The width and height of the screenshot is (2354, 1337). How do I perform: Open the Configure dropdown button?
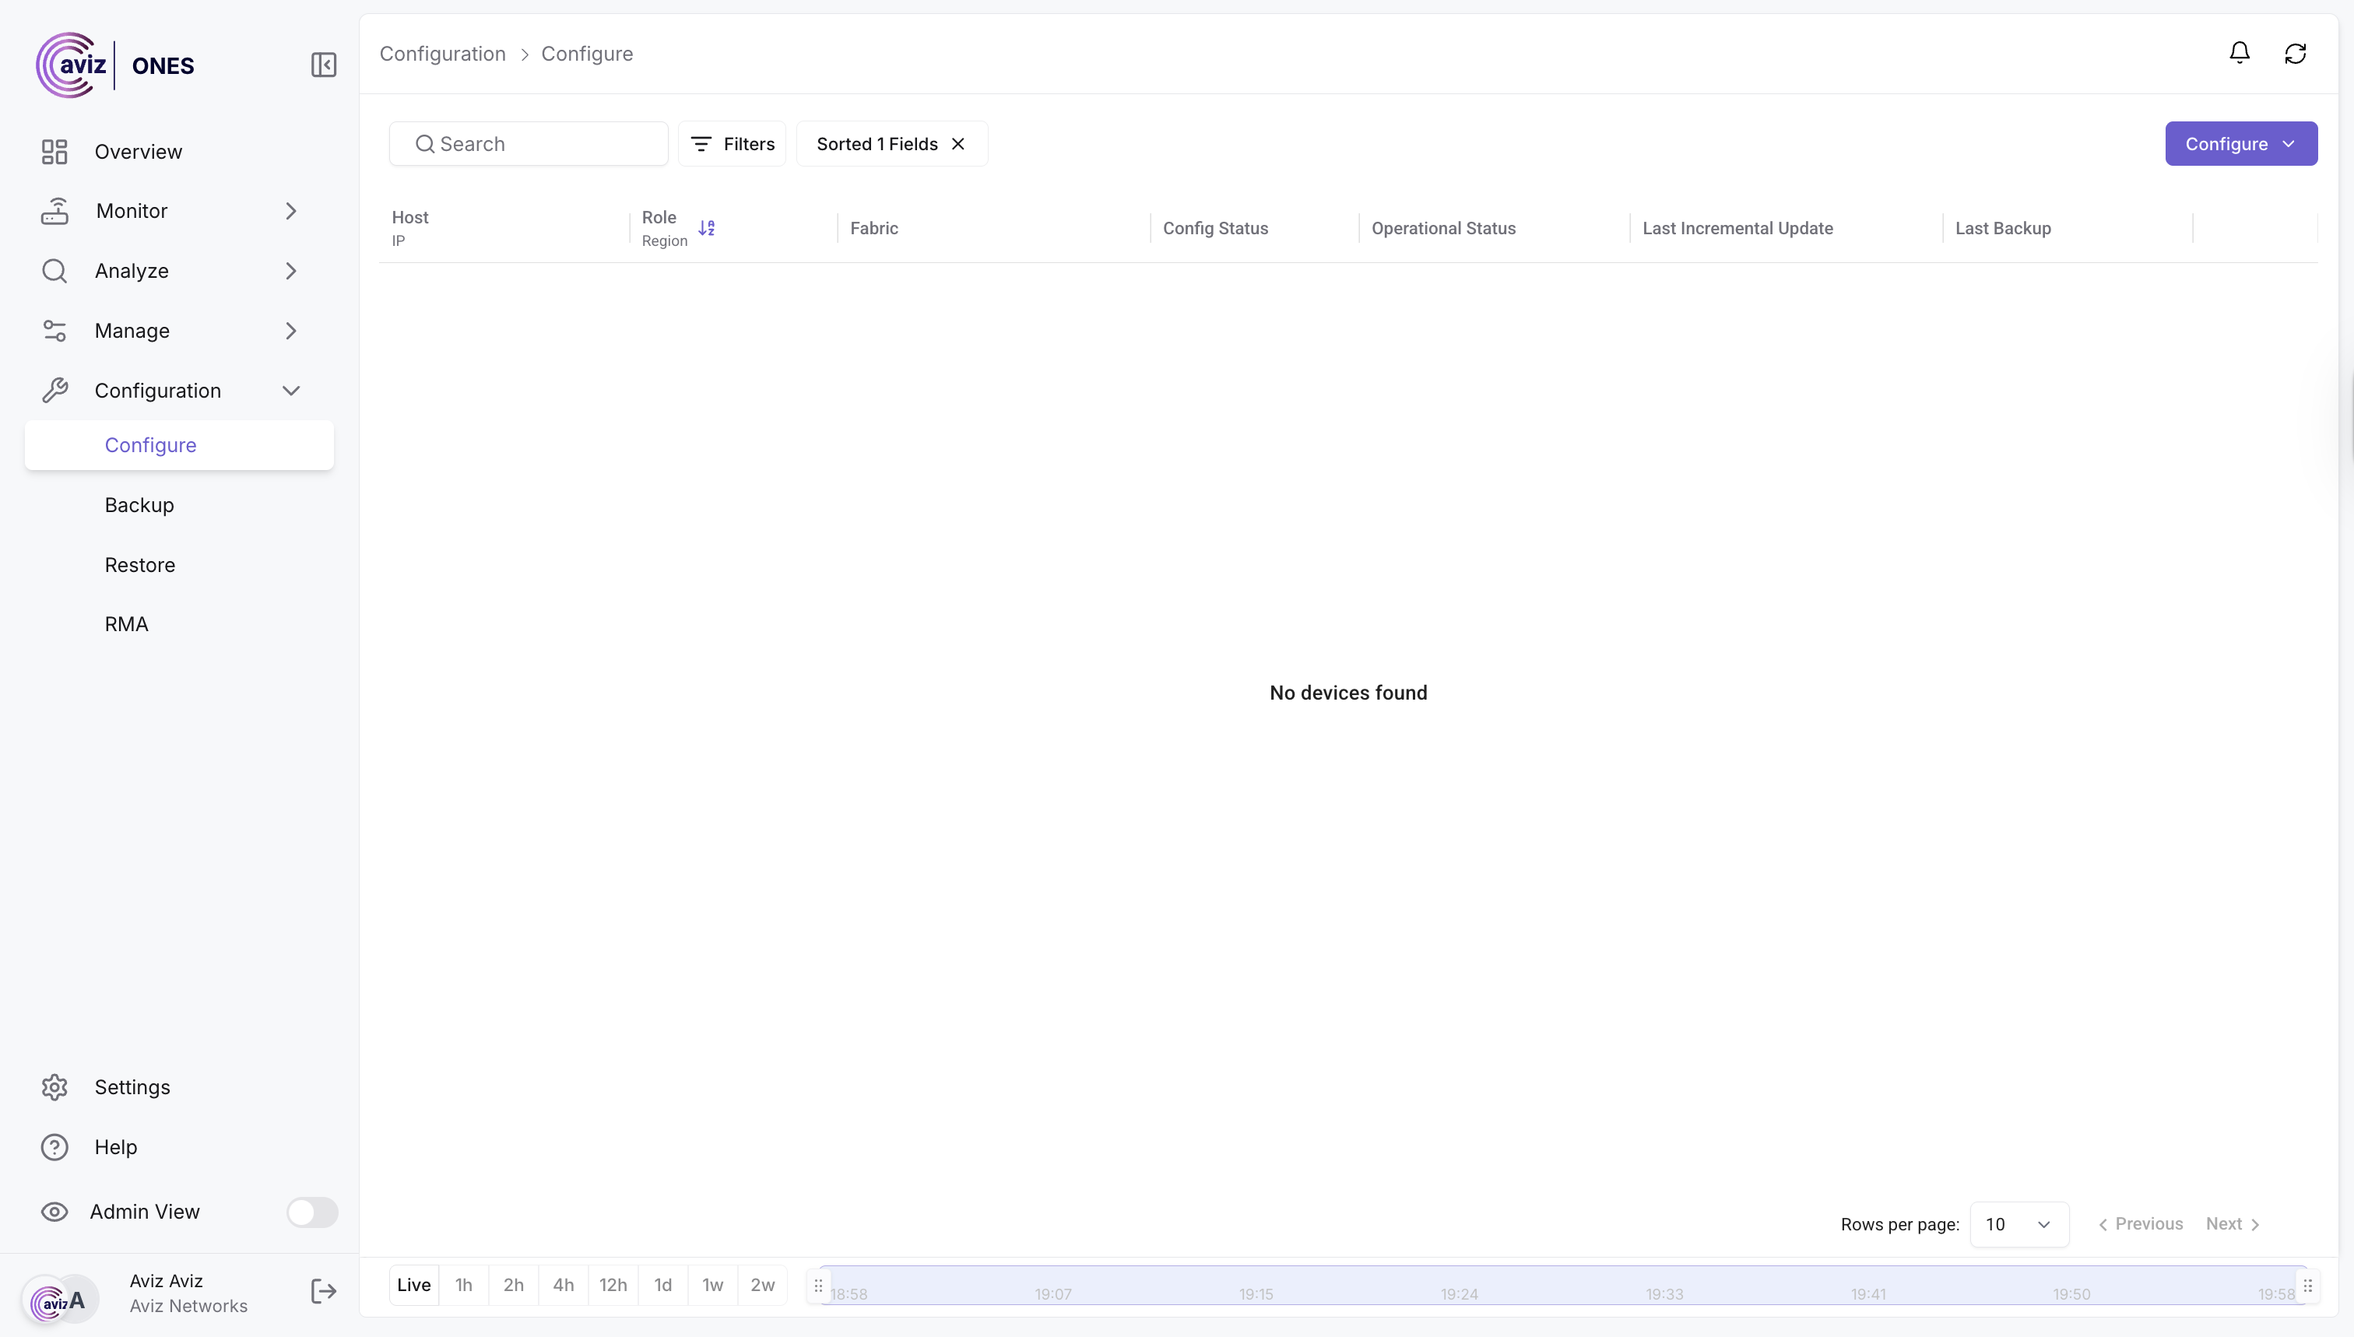(x=2240, y=144)
